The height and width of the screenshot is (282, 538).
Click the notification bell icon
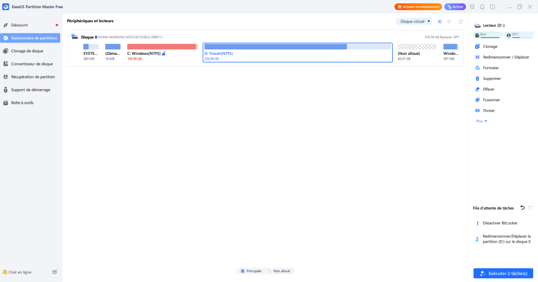482,7
